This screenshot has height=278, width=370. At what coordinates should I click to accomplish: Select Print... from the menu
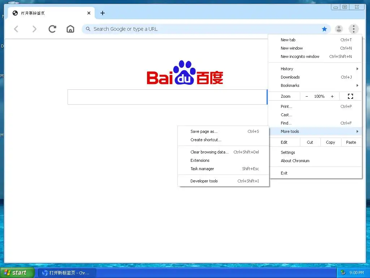tap(315, 106)
